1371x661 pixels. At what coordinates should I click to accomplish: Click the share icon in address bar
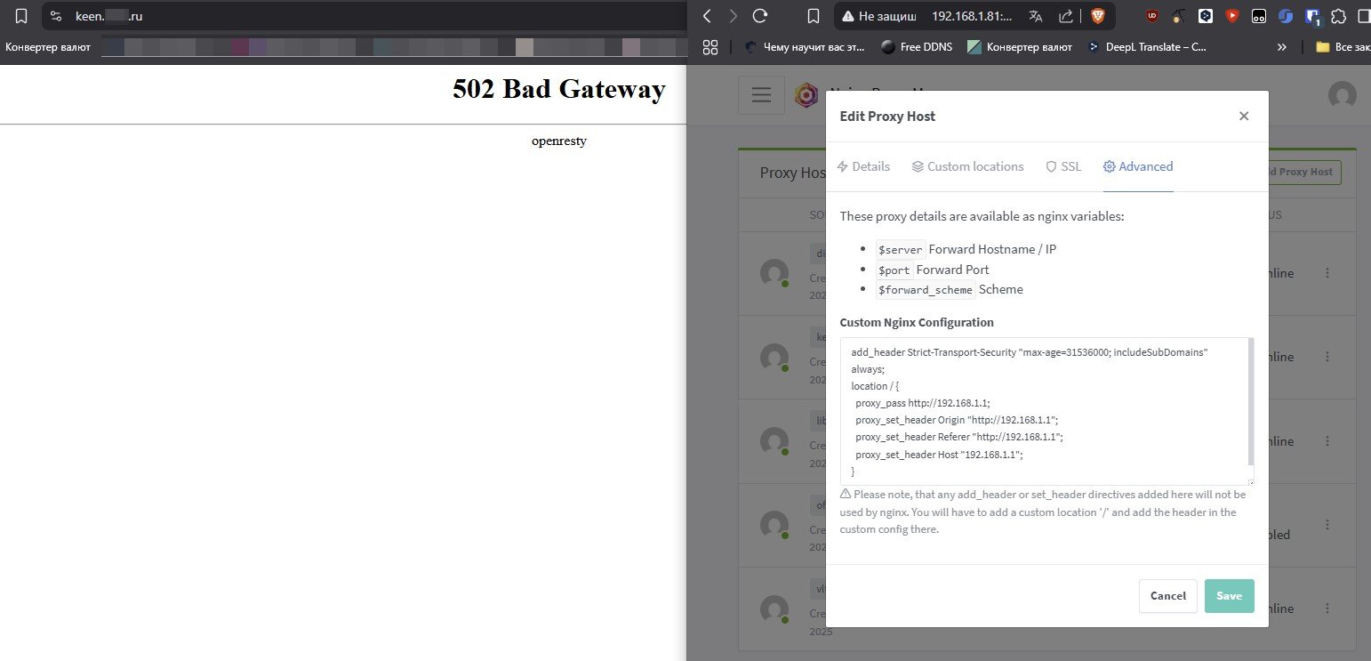click(x=1065, y=16)
